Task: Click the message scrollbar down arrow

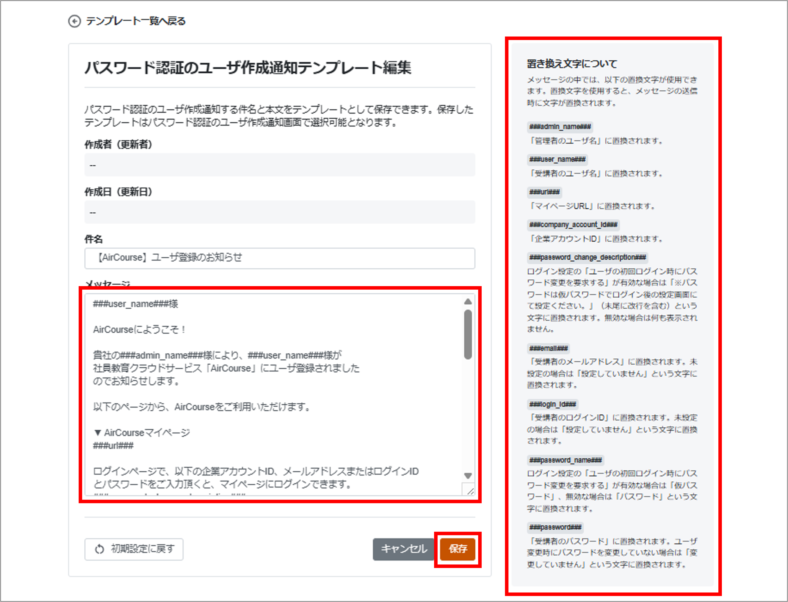Action: pyautogui.click(x=468, y=476)
